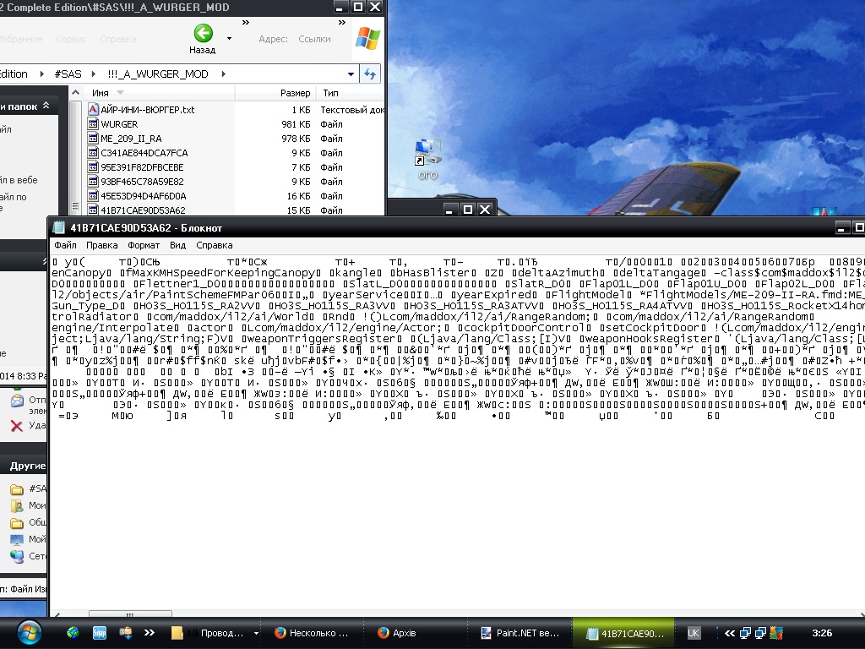This screenshot has width=865, height=649.
Task: Click Notepad's horizontal scrollbar thumb
Action: pyautogui.click(x=130, y=614)
